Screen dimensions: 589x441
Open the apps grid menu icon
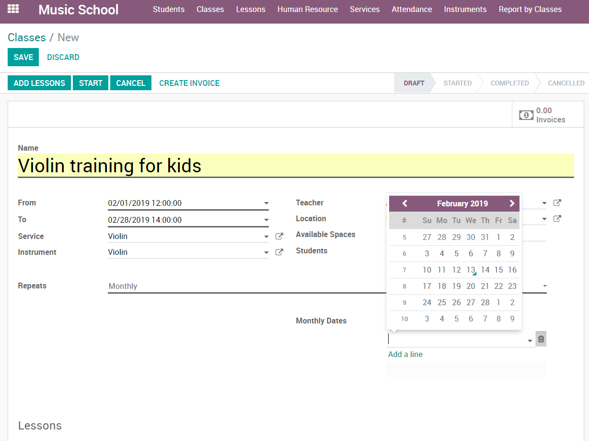13,9
